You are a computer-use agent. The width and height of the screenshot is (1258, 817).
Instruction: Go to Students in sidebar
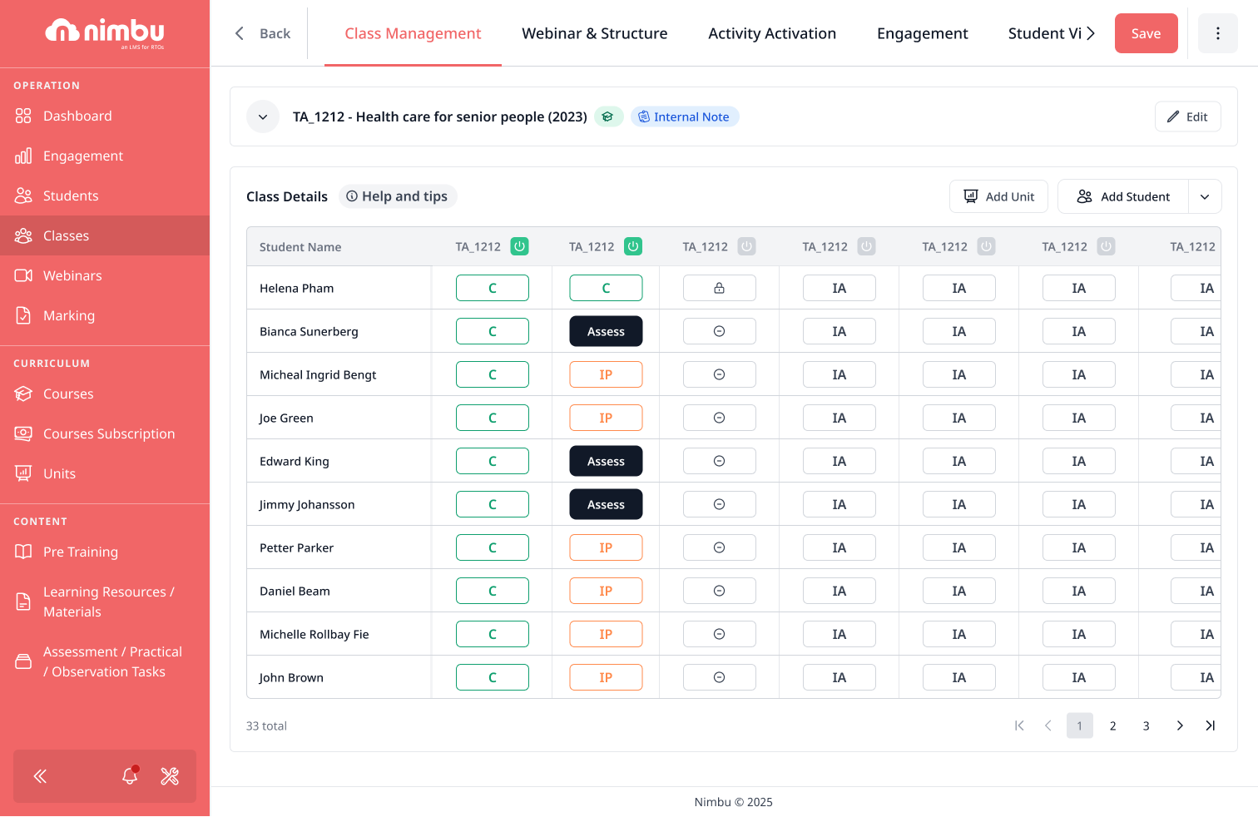coord(105,196)
